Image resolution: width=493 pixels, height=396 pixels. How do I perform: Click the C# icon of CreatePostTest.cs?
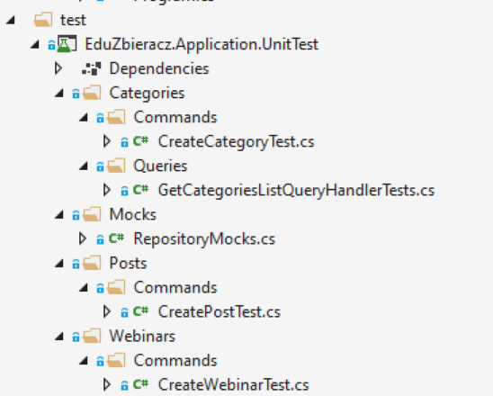click(x=140, y=311)
